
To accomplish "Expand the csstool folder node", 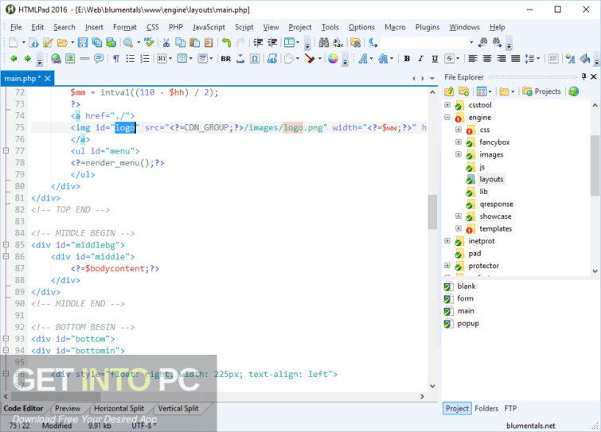I will (447, 104).
